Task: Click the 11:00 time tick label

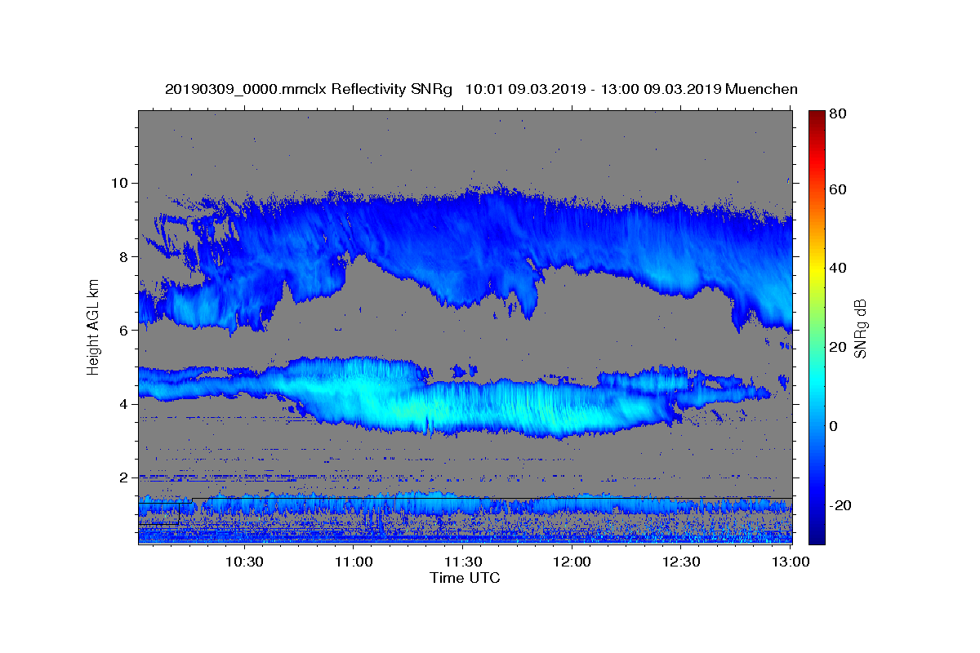Action: tap(353, 562)
